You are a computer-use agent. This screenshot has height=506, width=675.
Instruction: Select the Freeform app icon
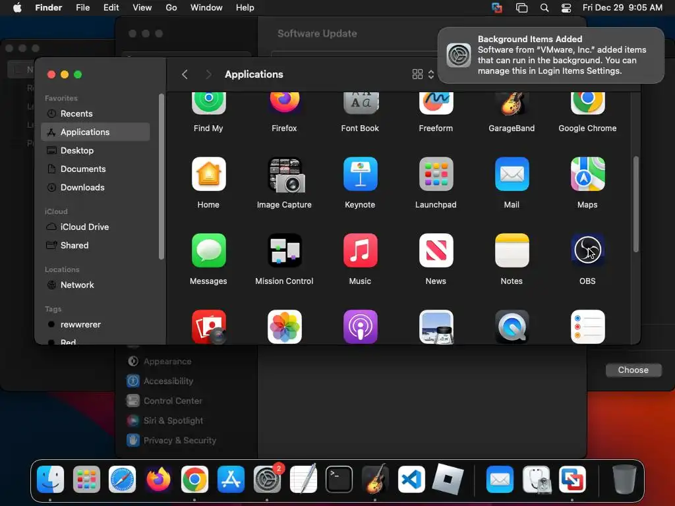[436, 103]
